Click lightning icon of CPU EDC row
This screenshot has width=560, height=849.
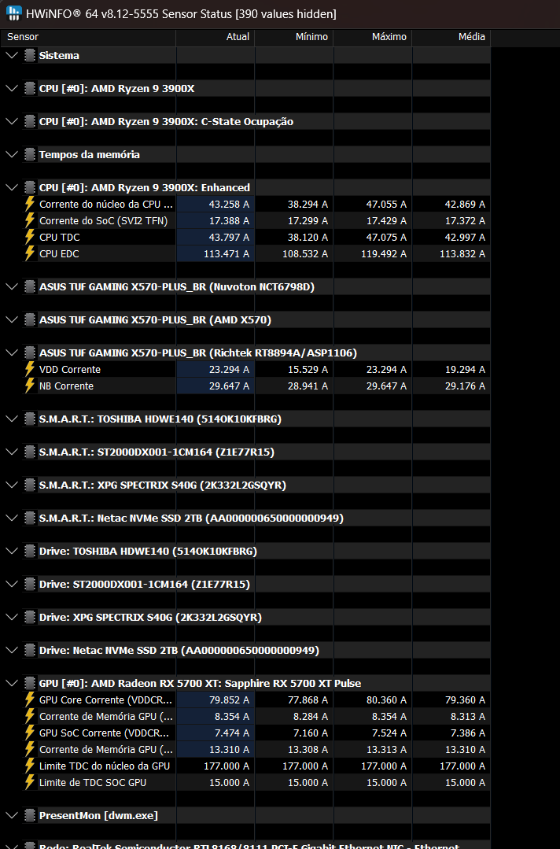(x=30, y=253)
